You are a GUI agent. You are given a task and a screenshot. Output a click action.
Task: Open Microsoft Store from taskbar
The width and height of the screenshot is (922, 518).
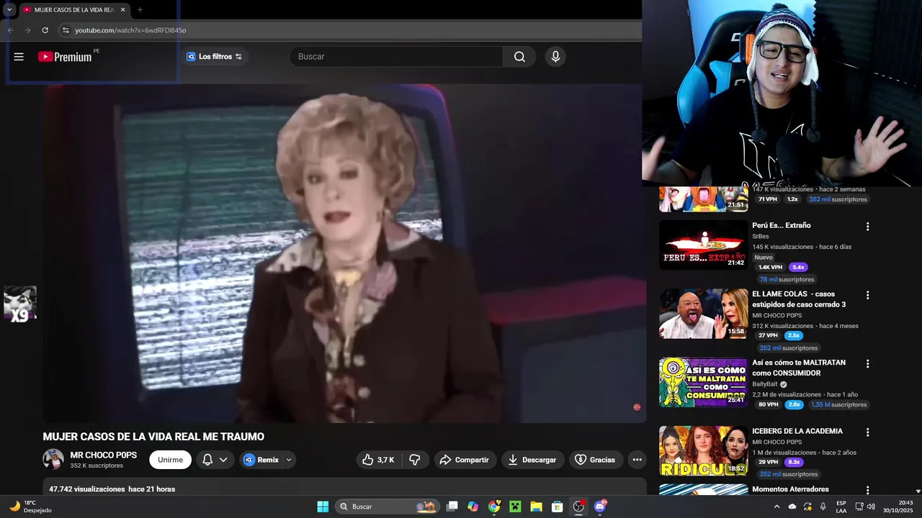point(557,506)
